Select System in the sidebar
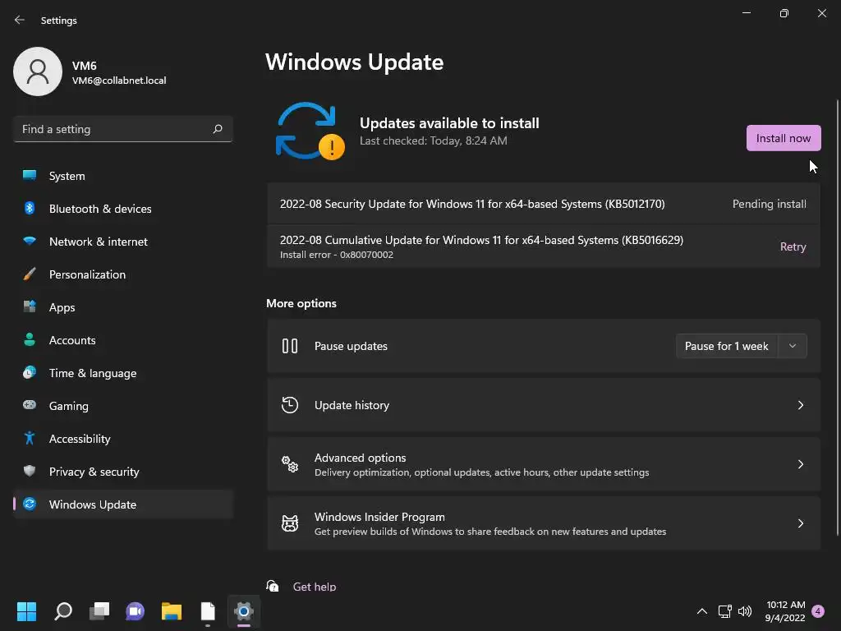Viewport: 841px width, 631px height. click(123, 176)
